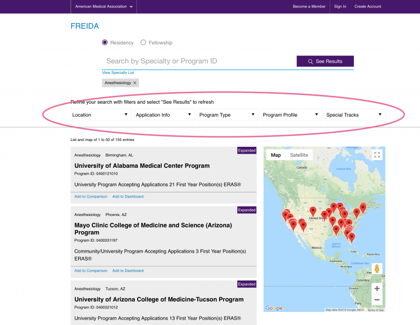Click the Expanded badge on Mayo Clinic card
The image size is (420, 325).
247,210
